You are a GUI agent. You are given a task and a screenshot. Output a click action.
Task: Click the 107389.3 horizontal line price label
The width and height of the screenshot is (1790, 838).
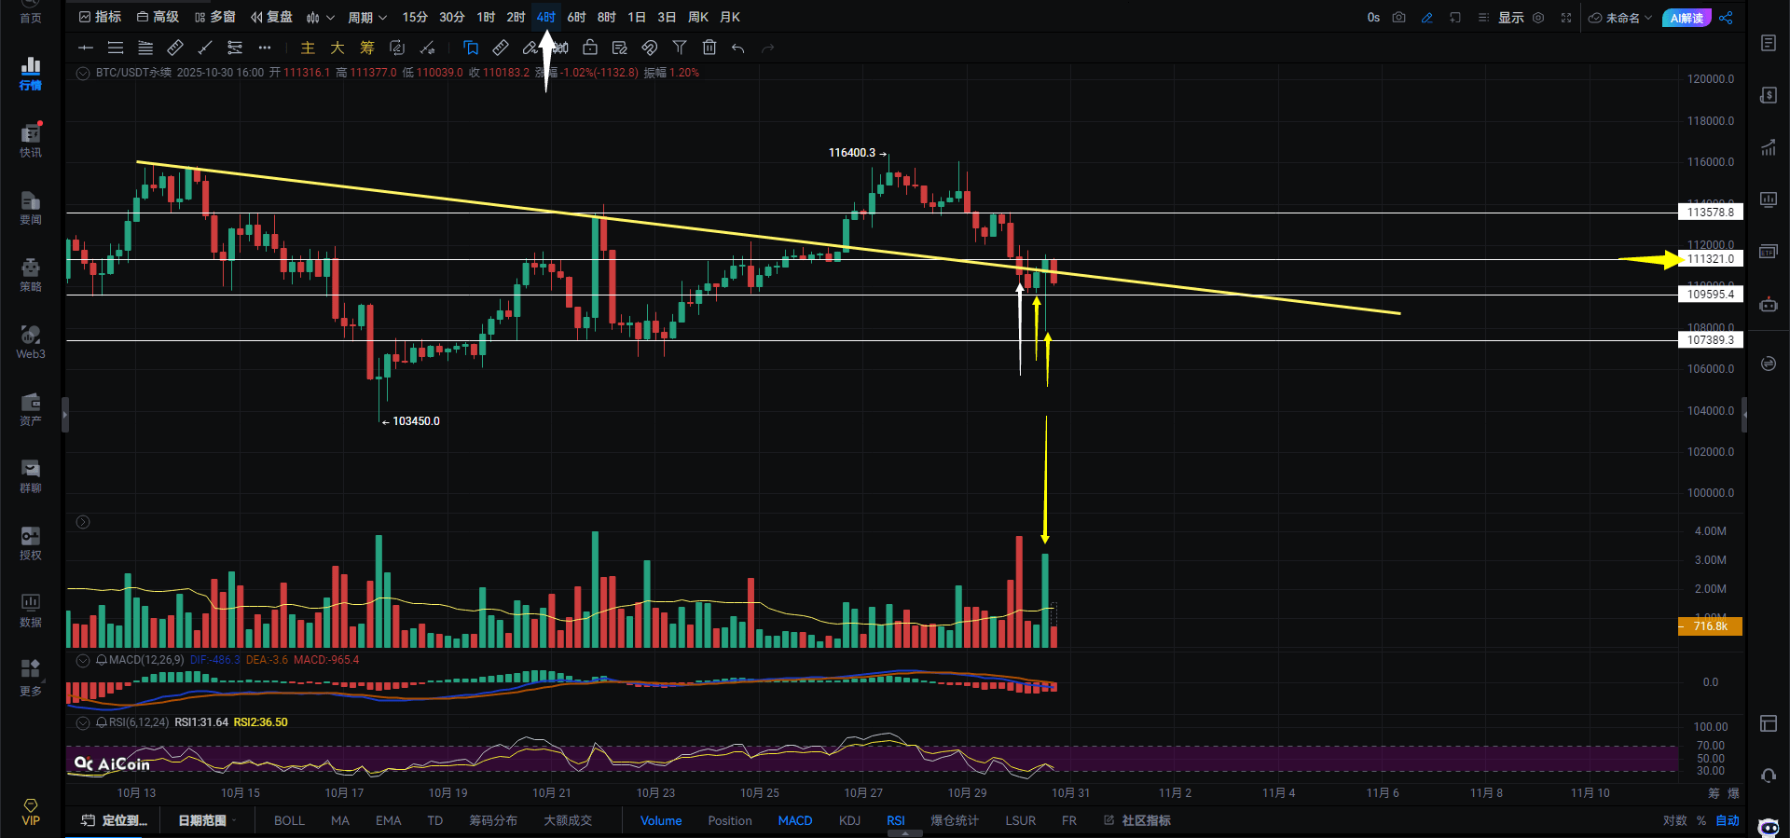(x=1711, y=340)
